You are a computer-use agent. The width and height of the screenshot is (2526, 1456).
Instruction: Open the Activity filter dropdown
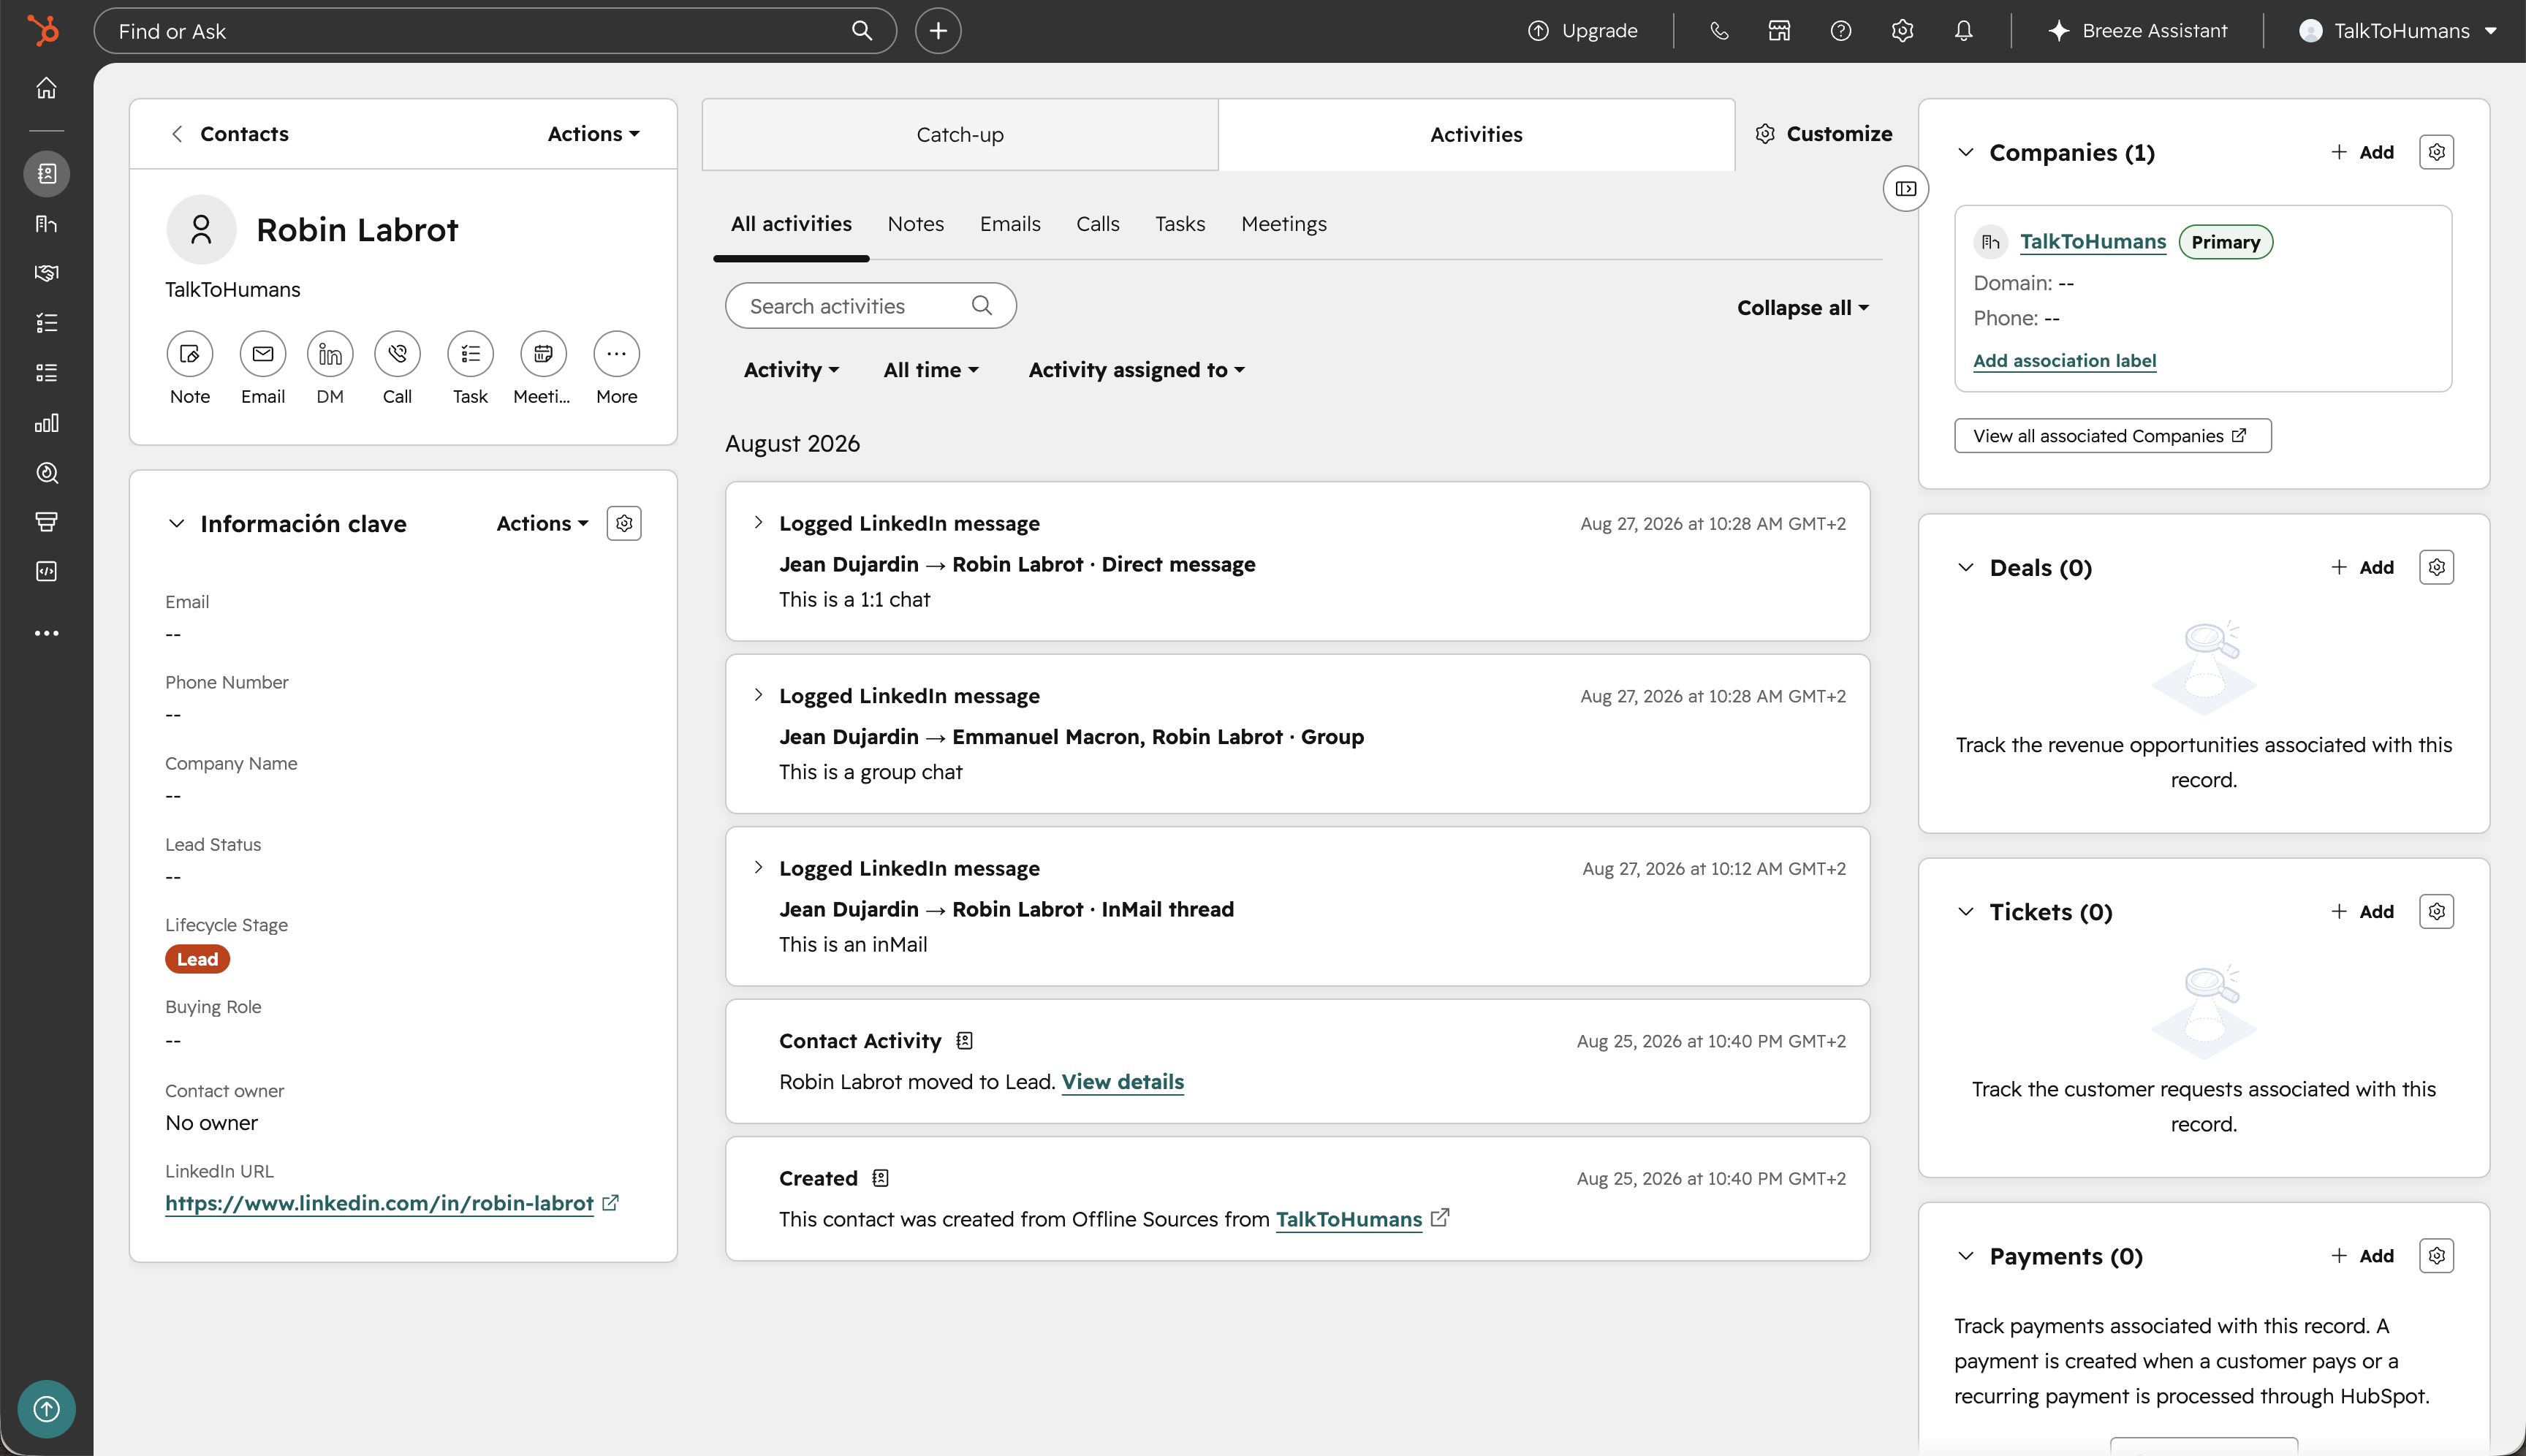click(791, 370)
